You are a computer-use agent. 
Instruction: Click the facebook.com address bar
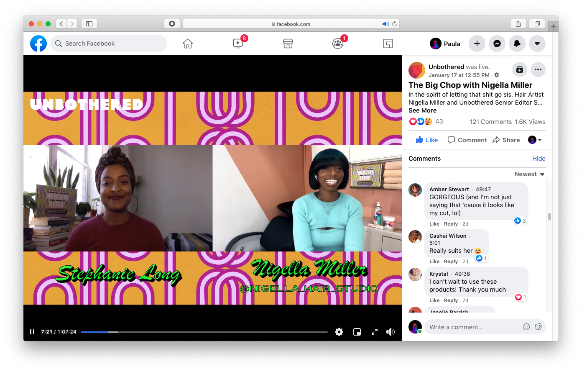tap(291, 24)
